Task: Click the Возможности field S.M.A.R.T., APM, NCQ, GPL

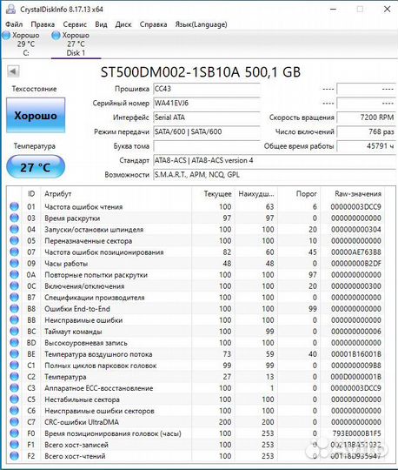Action: (275, 175)
